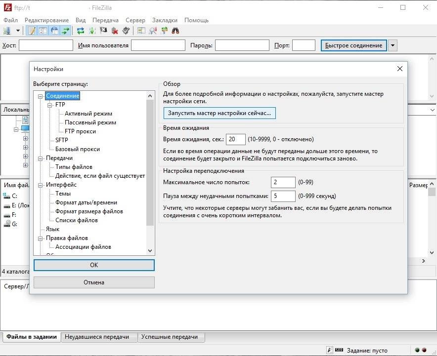Collapse the Передачи tree node
Screen dimensions: 437x356
click(41, 158)
